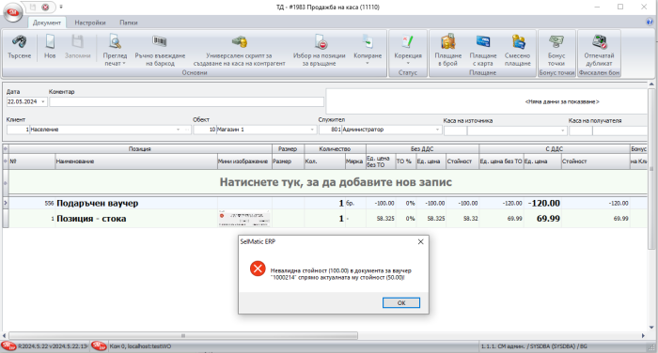Close the SelMatic ERP dialog
658x353 pixels.
coord(420,242)
